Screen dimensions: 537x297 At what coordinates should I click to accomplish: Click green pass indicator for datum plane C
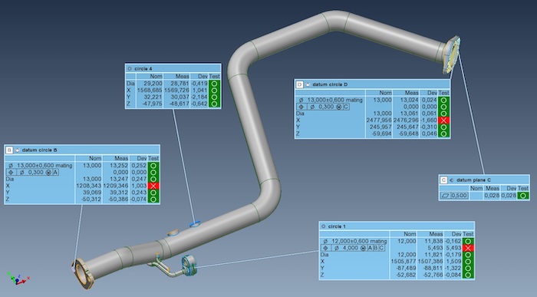pos(522,196)
